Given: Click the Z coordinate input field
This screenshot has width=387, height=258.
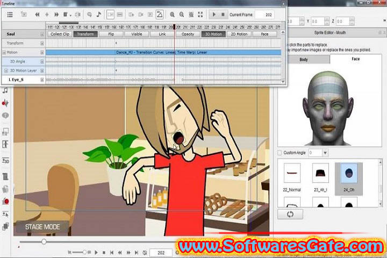Looking at the screenshot, I should (342, 21).
